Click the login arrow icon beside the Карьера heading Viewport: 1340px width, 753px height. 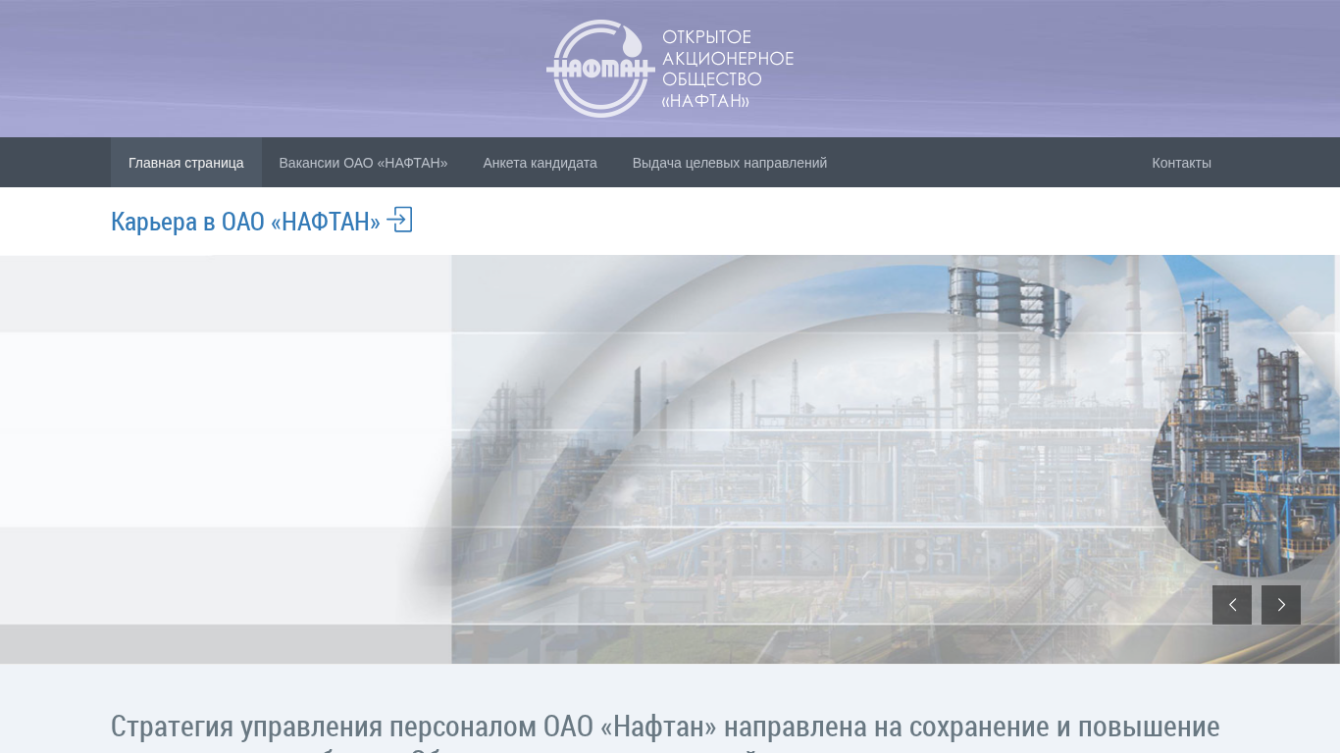(x=399, y=220)
